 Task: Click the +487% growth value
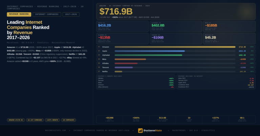[171, 79]
